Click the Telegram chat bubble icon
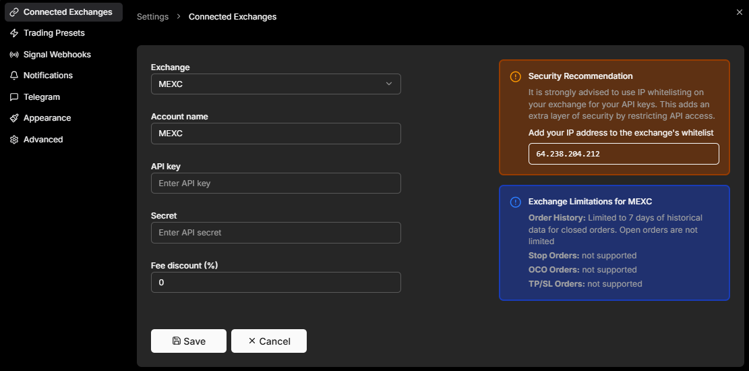This screenshot has width=749, height=371. click(x=14, y=97)
